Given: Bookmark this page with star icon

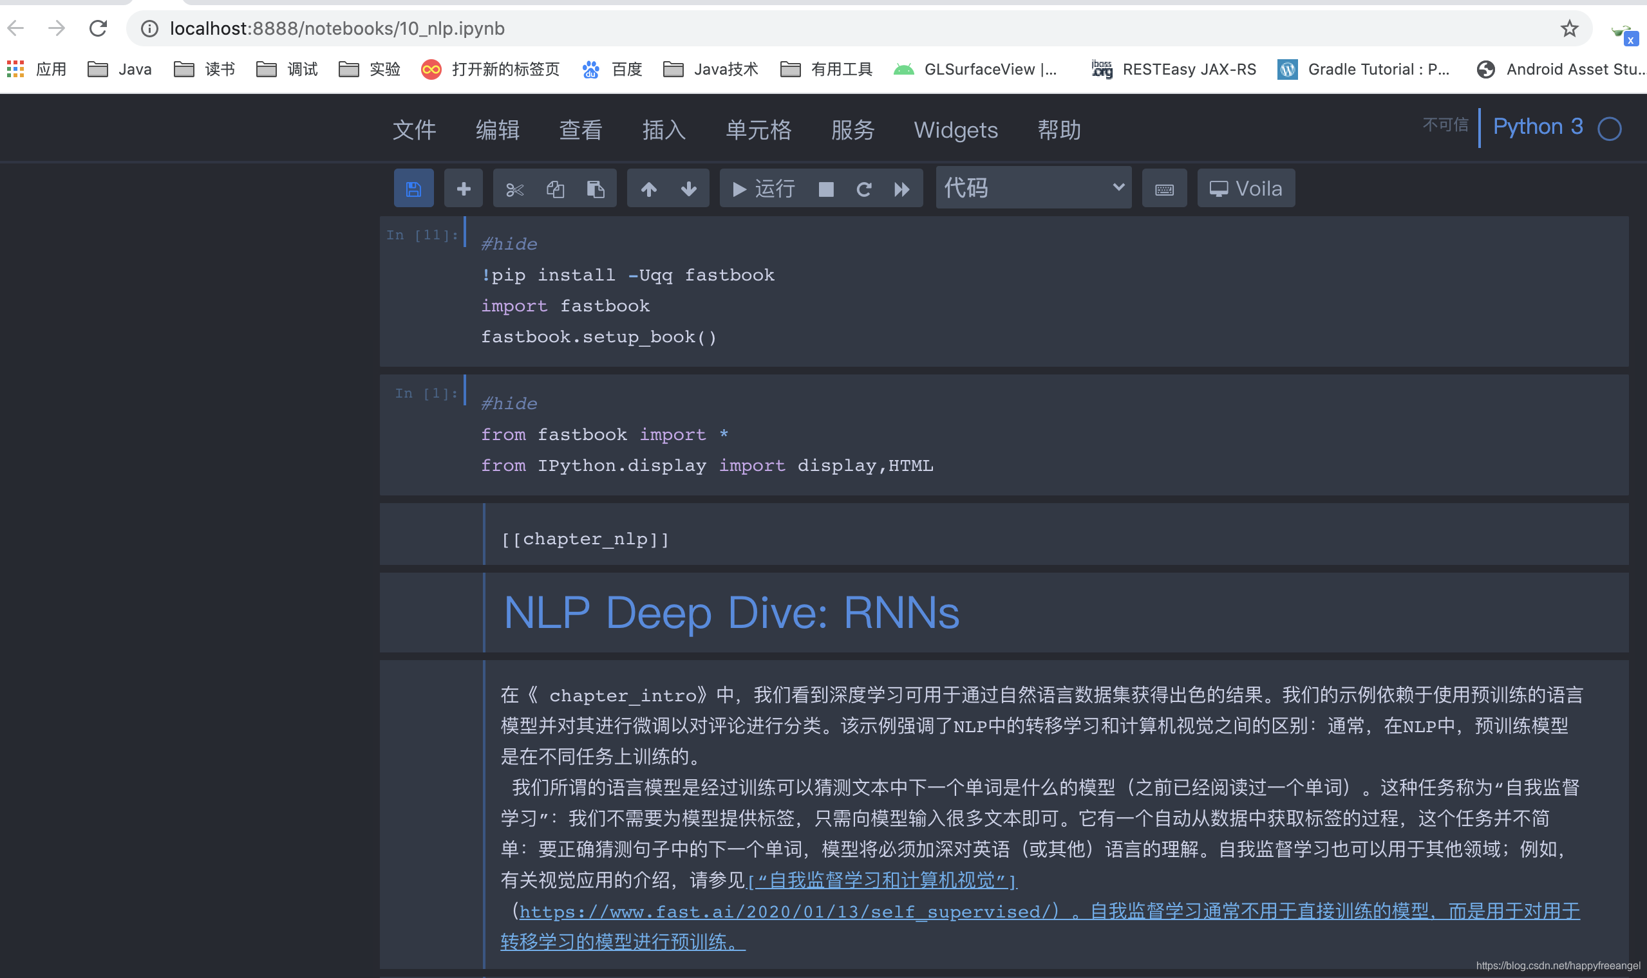Looking at the screenshot, I should [1569, 28].
